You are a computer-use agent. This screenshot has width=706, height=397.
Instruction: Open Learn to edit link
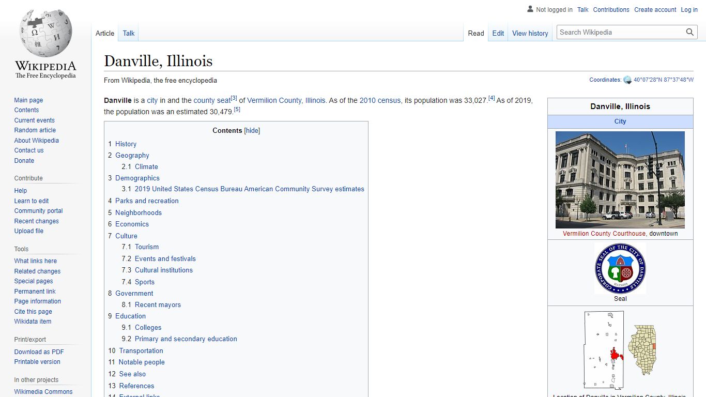32,201
